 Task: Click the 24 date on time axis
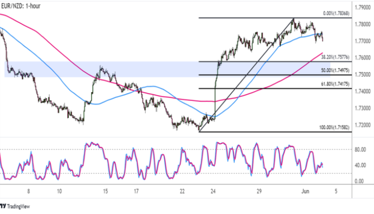coord(213,191)
